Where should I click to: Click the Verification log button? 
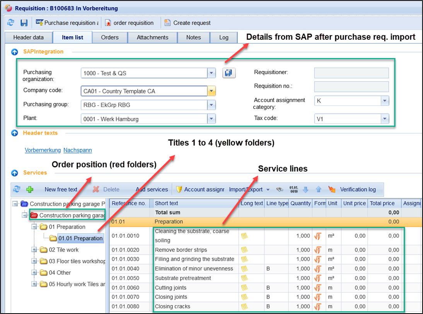pyautogui.click(x=357, y=189)
